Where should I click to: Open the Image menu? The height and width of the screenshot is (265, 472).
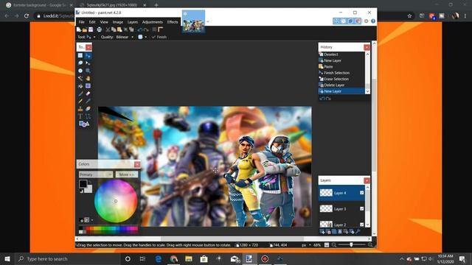coord(118,22)
